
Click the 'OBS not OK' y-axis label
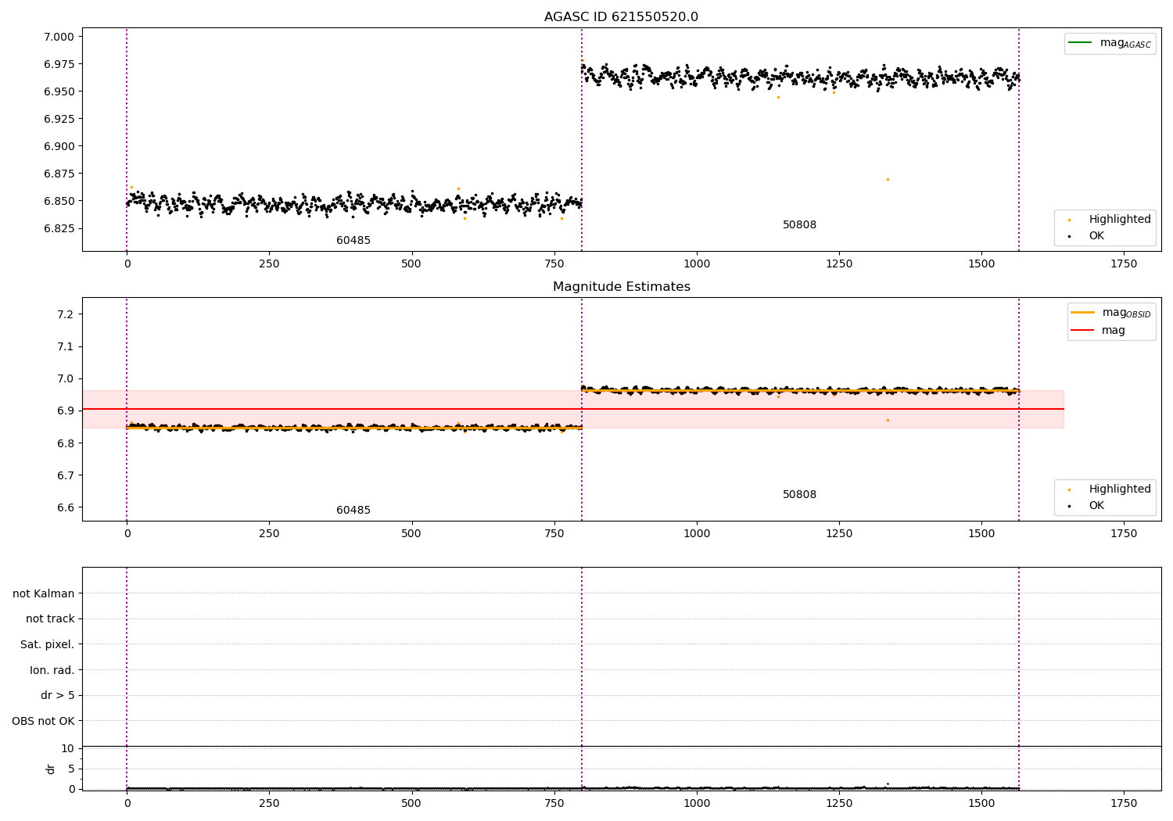click(43, 721)
